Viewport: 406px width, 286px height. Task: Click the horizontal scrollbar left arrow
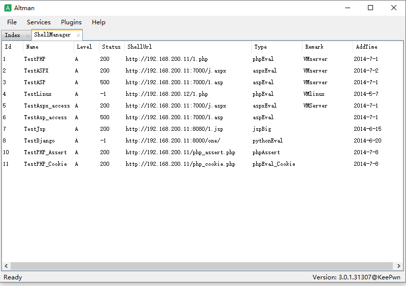(x=6, y=266)
